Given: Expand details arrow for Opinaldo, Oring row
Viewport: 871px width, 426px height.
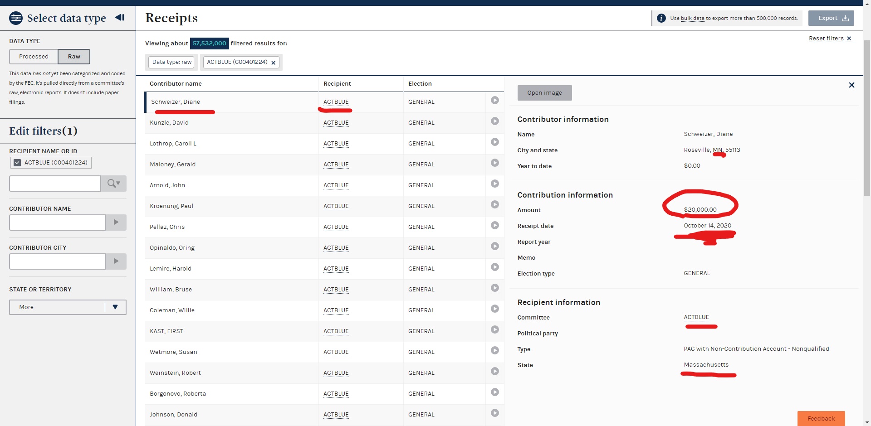Looking at the screenshot, I should point(495,246).
